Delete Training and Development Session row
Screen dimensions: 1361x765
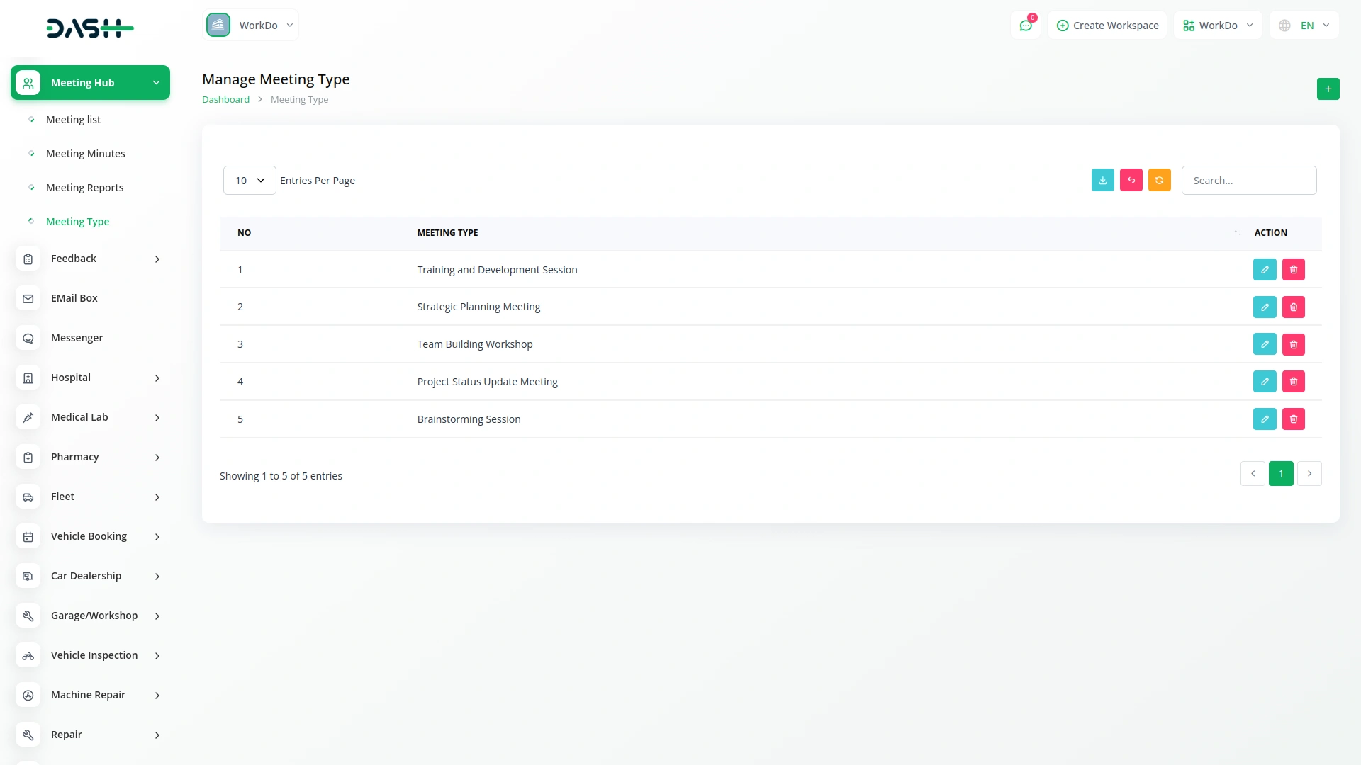pyautogui.click(x=1293, y=270)
